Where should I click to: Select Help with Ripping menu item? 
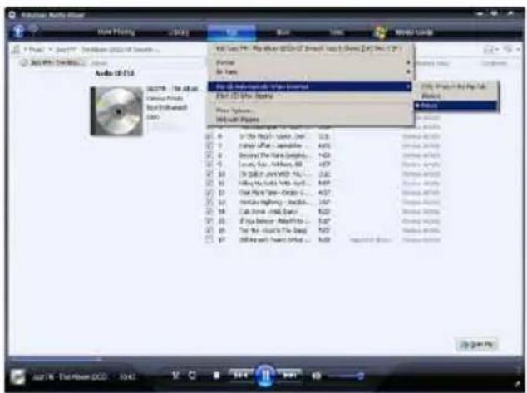coord(309,120)
